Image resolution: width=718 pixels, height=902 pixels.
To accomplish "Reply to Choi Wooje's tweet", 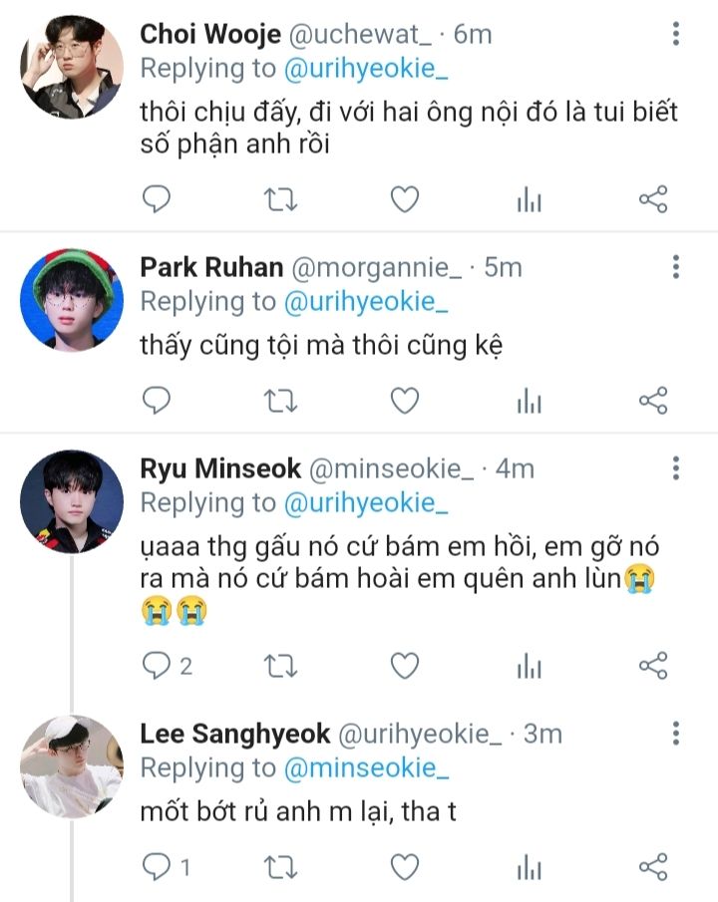I will coord(157,200).
